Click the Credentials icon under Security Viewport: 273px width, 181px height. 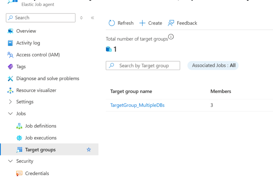19,174
